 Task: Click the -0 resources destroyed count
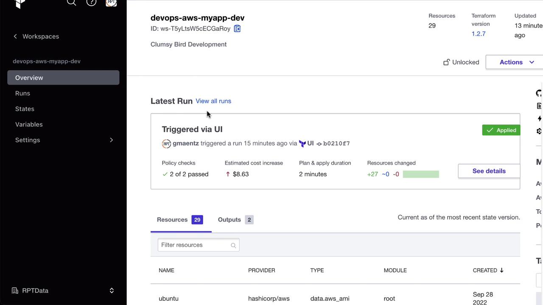(x=396, y=174)
